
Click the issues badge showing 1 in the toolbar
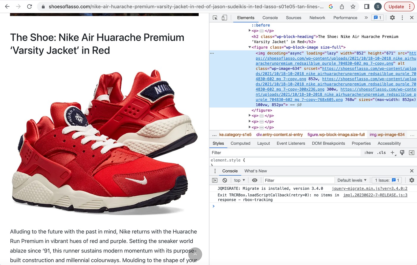tap(377, 18)
